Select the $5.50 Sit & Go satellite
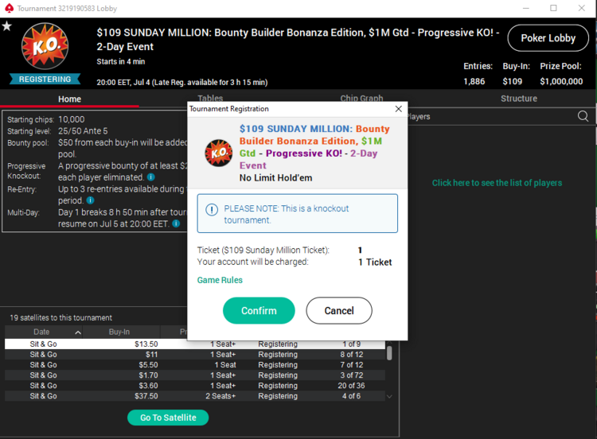Screen dimensions: 597x439 click(x=195, y=364)
